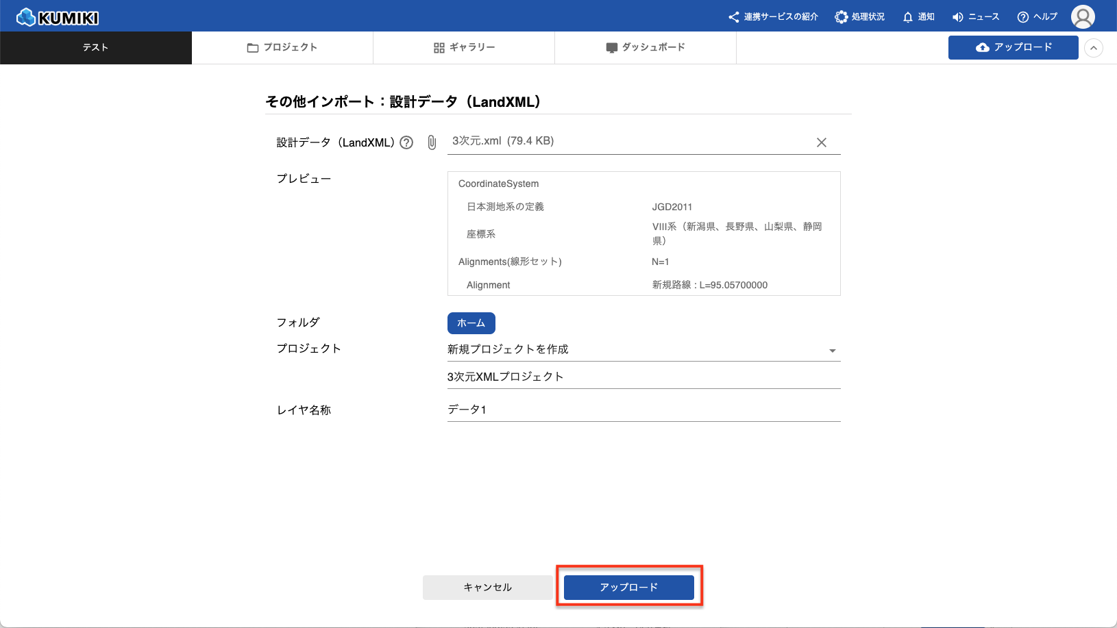Open the processing status gear
This screenshot has width=1117, height=628.
(x=859, y=17)
